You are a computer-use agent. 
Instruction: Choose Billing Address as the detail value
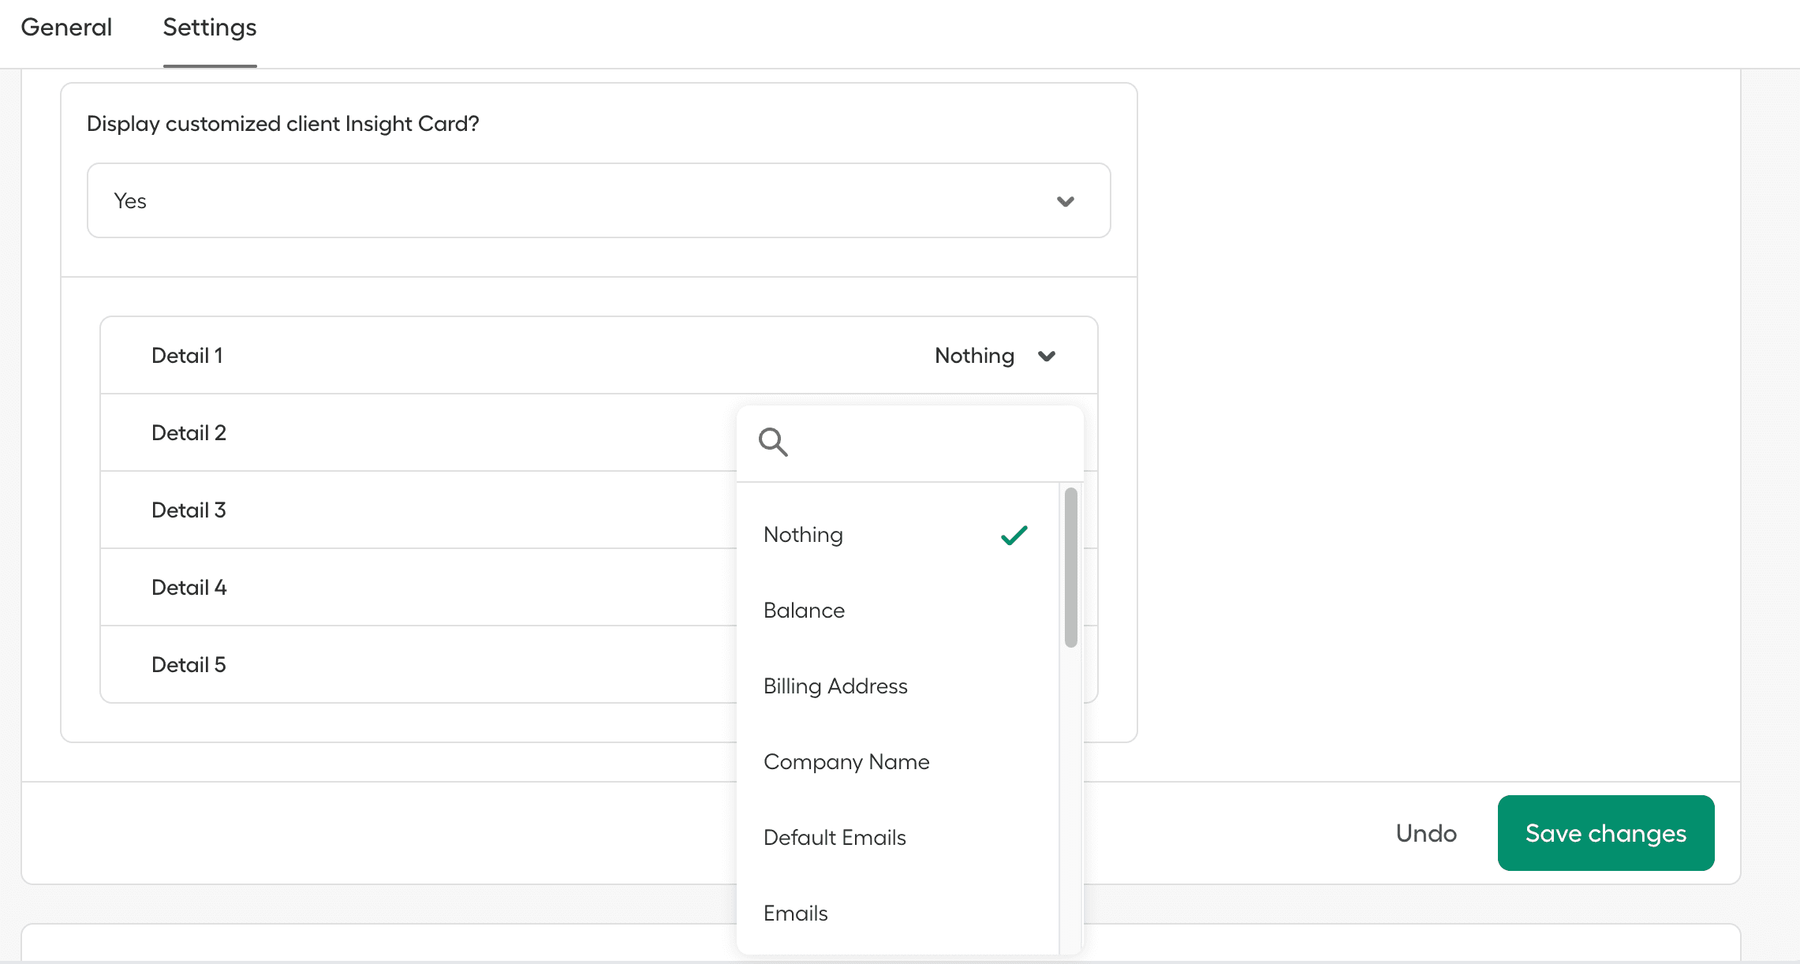point(835,686)
